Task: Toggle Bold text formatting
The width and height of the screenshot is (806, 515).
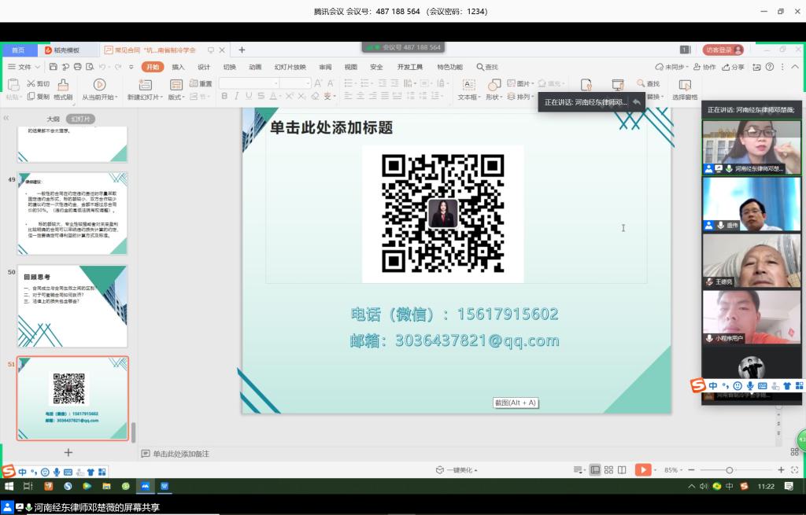Action: (x=224, y=97)
